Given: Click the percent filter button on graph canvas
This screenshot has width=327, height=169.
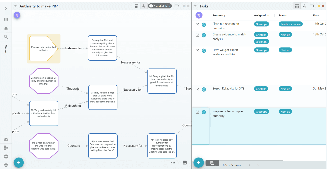Looking at the screenshot, I should (x=17, y=15).
